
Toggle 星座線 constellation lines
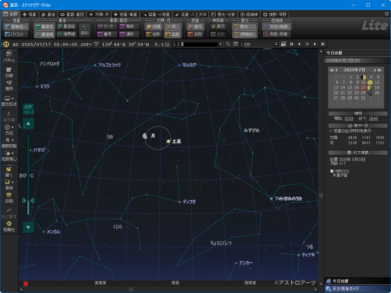pyautogui.click(x=45, y=34)
